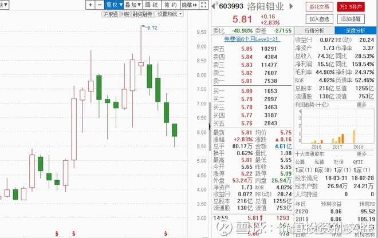Screen dimensions: 378x238
Task: Open 免费领6个月Level-2 link
Action: [x=252, y=39]
